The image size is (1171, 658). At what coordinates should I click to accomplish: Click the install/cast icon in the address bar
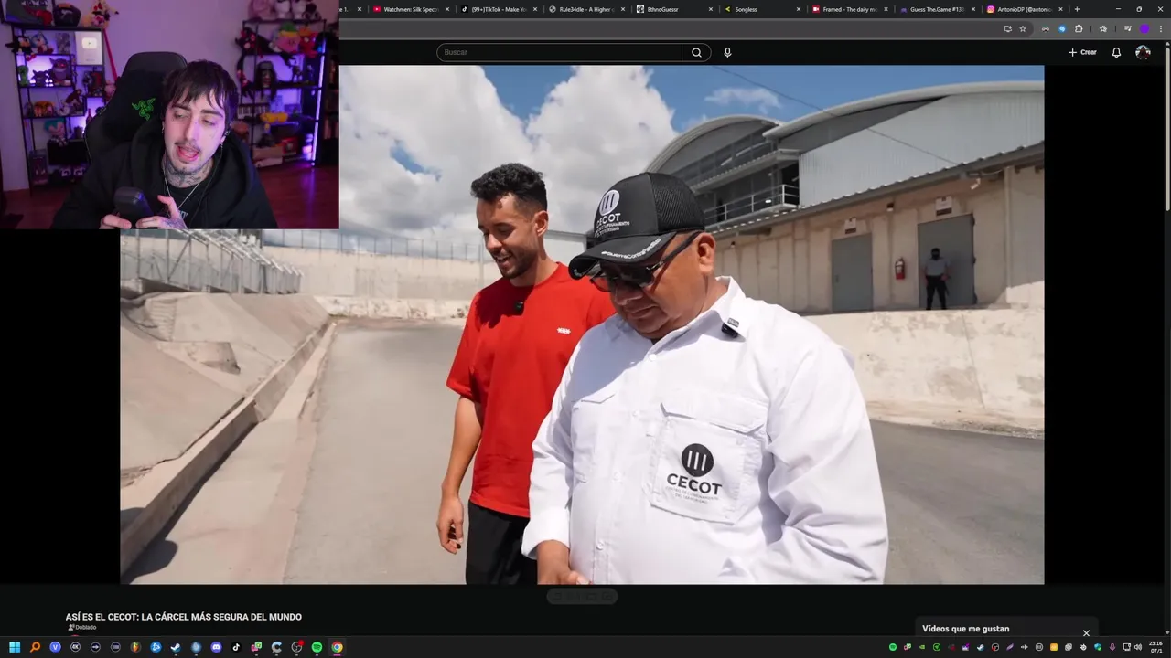1007,28
